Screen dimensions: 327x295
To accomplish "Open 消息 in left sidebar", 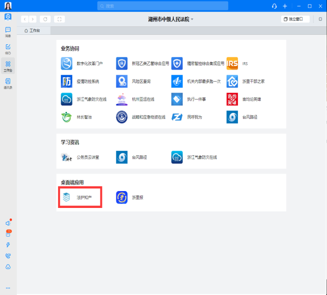I will 8,32.
